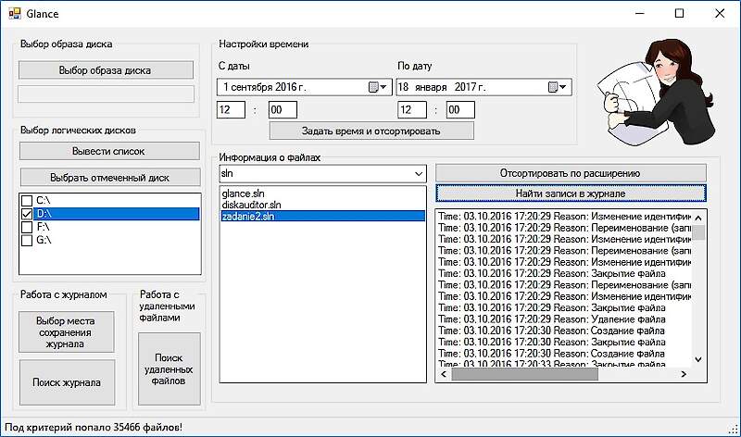Click 'Выбор образа диска' button

coord(106,70)
